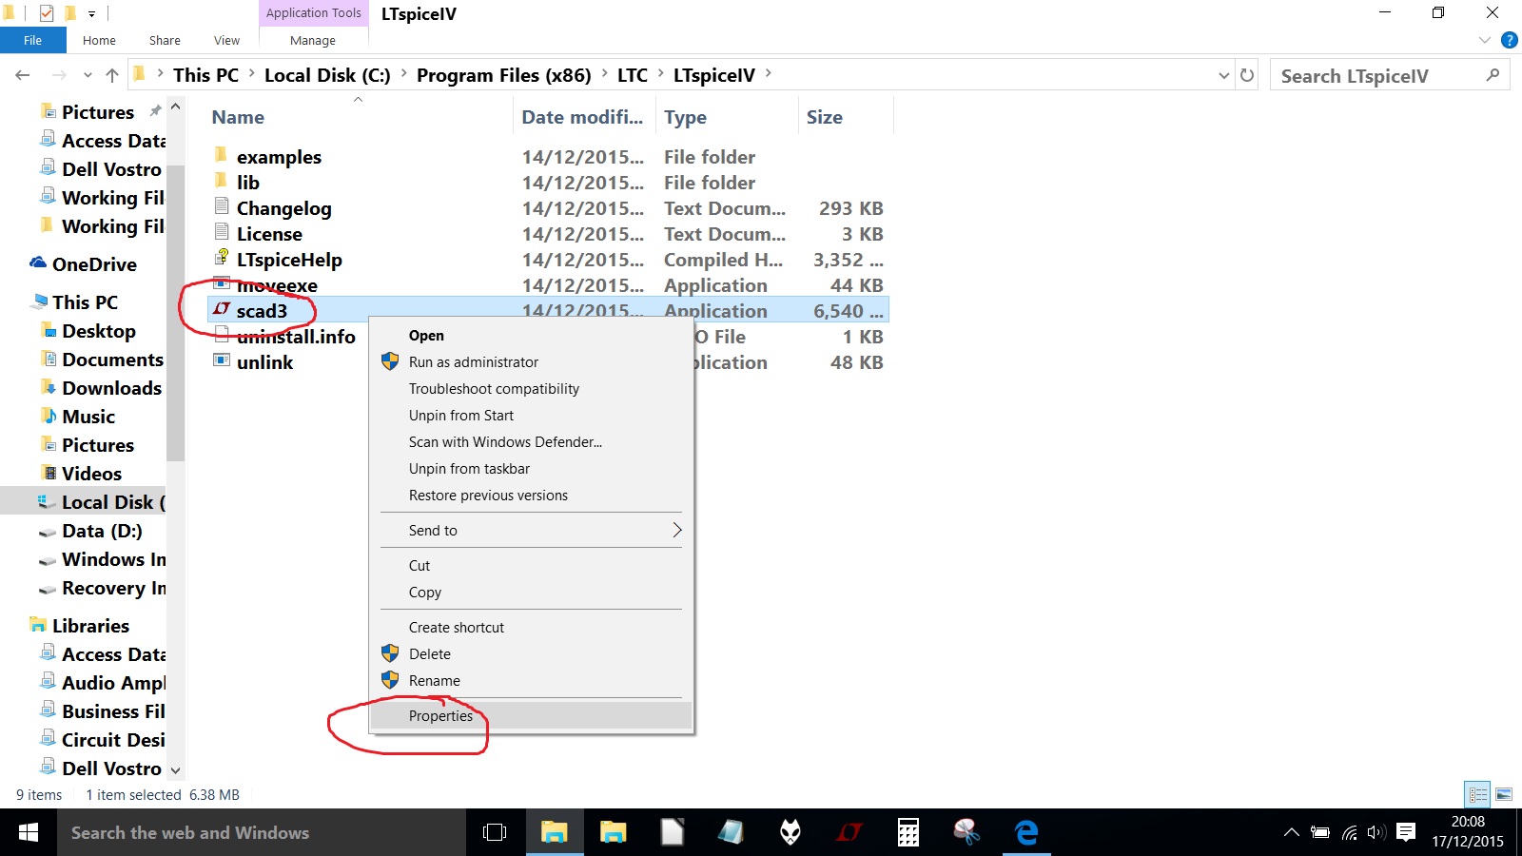Navigate back with the back arrow

[23, 75]
